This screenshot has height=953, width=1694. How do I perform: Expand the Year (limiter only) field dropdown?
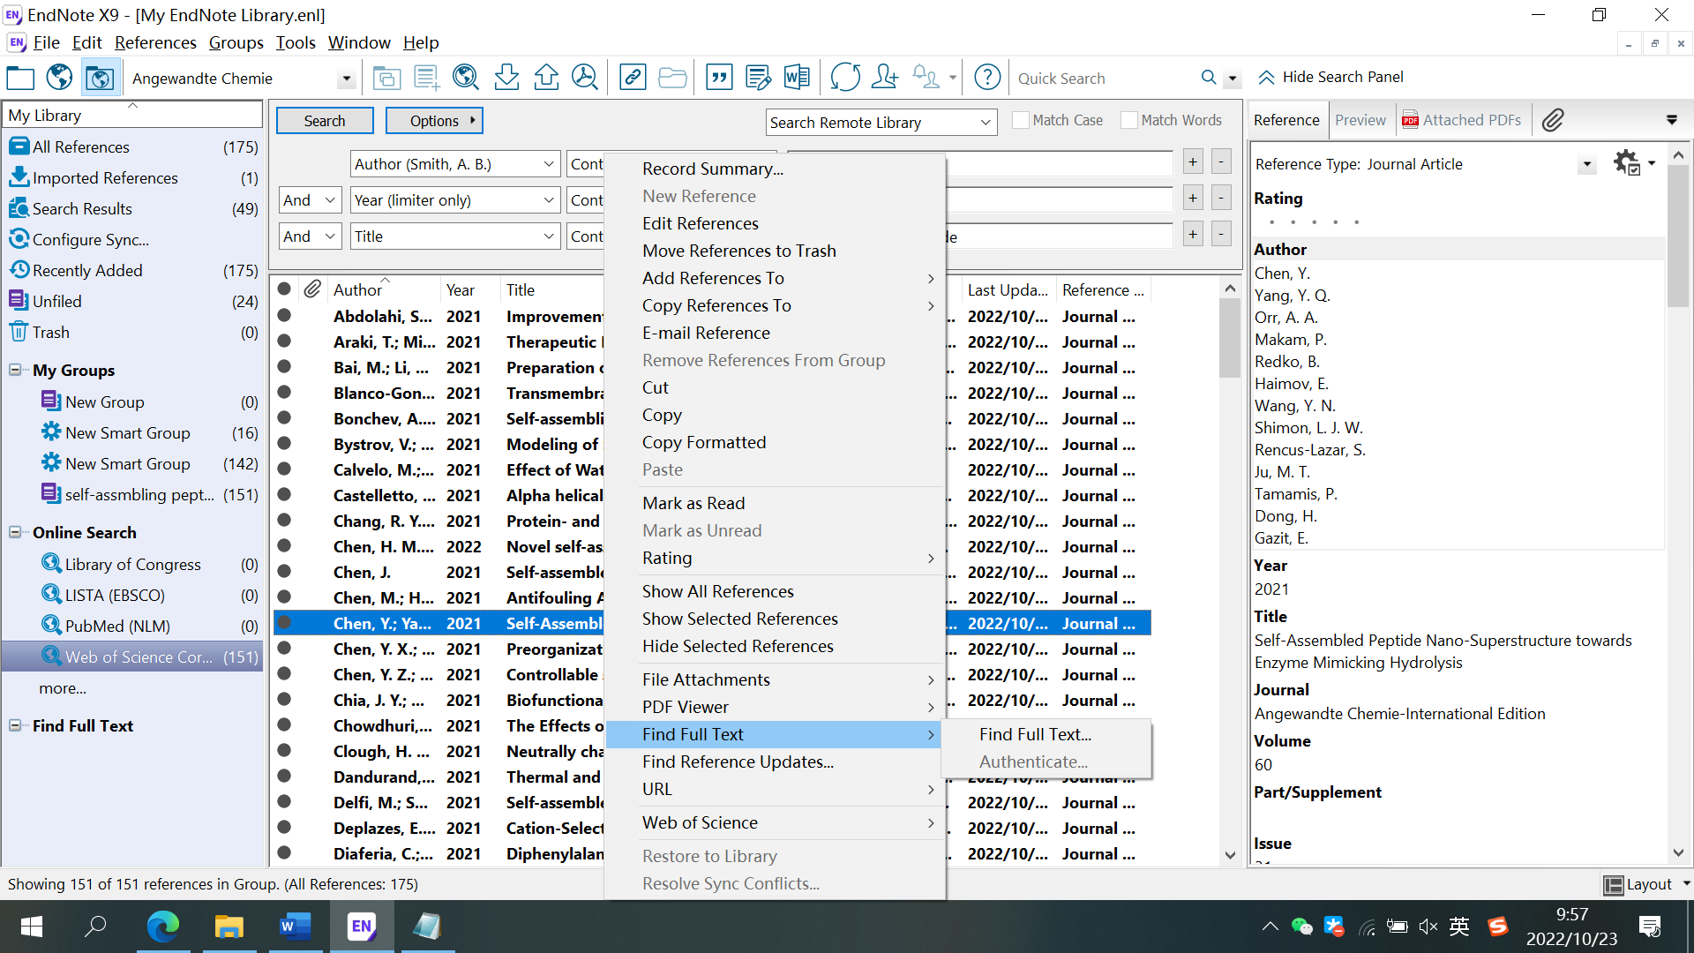click(548, 200)
